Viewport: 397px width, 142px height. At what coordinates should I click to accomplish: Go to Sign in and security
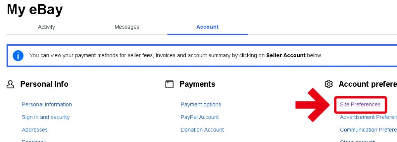(46, 117)
